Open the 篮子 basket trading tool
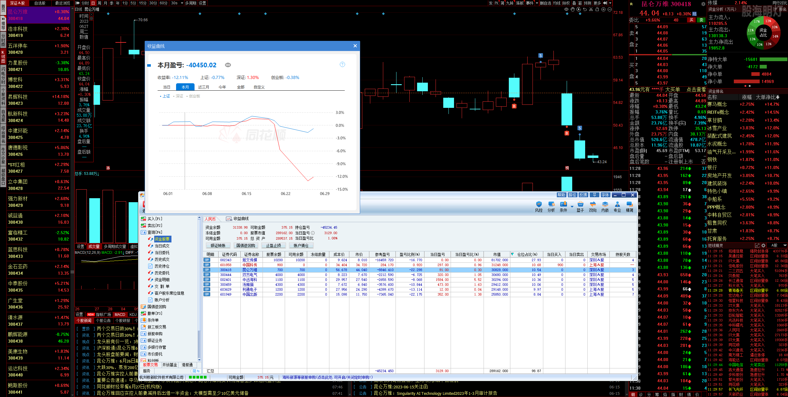 tap(580, 206)
